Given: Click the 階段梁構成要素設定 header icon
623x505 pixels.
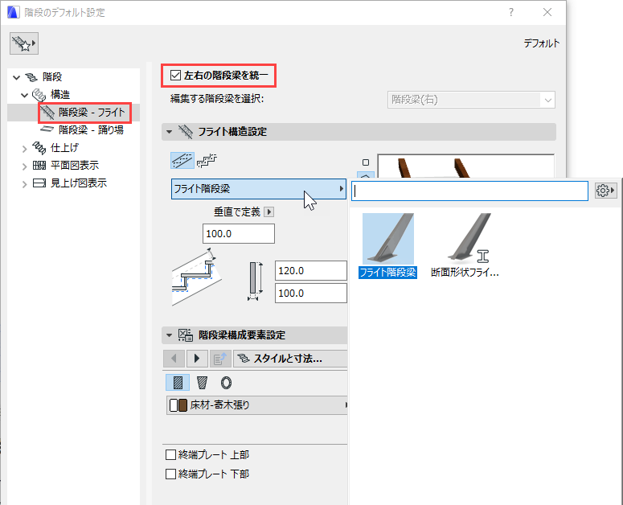Looking at the screenshot, I should (x=185, y=335).
